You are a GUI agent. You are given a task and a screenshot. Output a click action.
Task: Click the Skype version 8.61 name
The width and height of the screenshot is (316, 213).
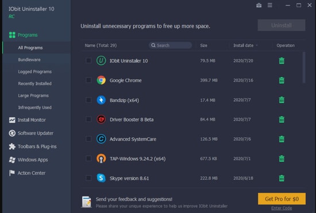pos(129,179)
